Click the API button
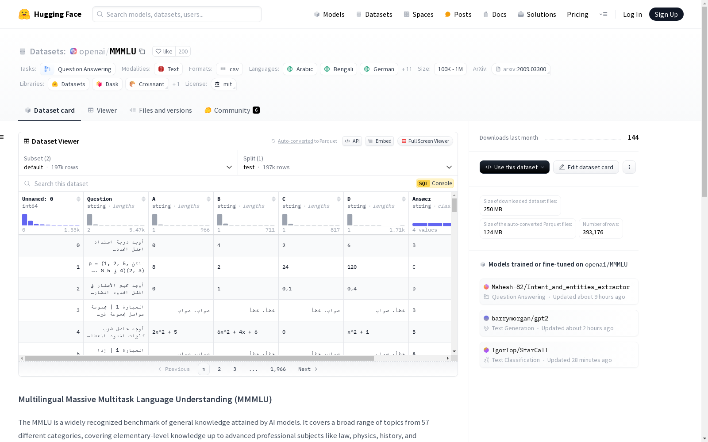Screen dimensions: 708x442 [x=352, y=141]
